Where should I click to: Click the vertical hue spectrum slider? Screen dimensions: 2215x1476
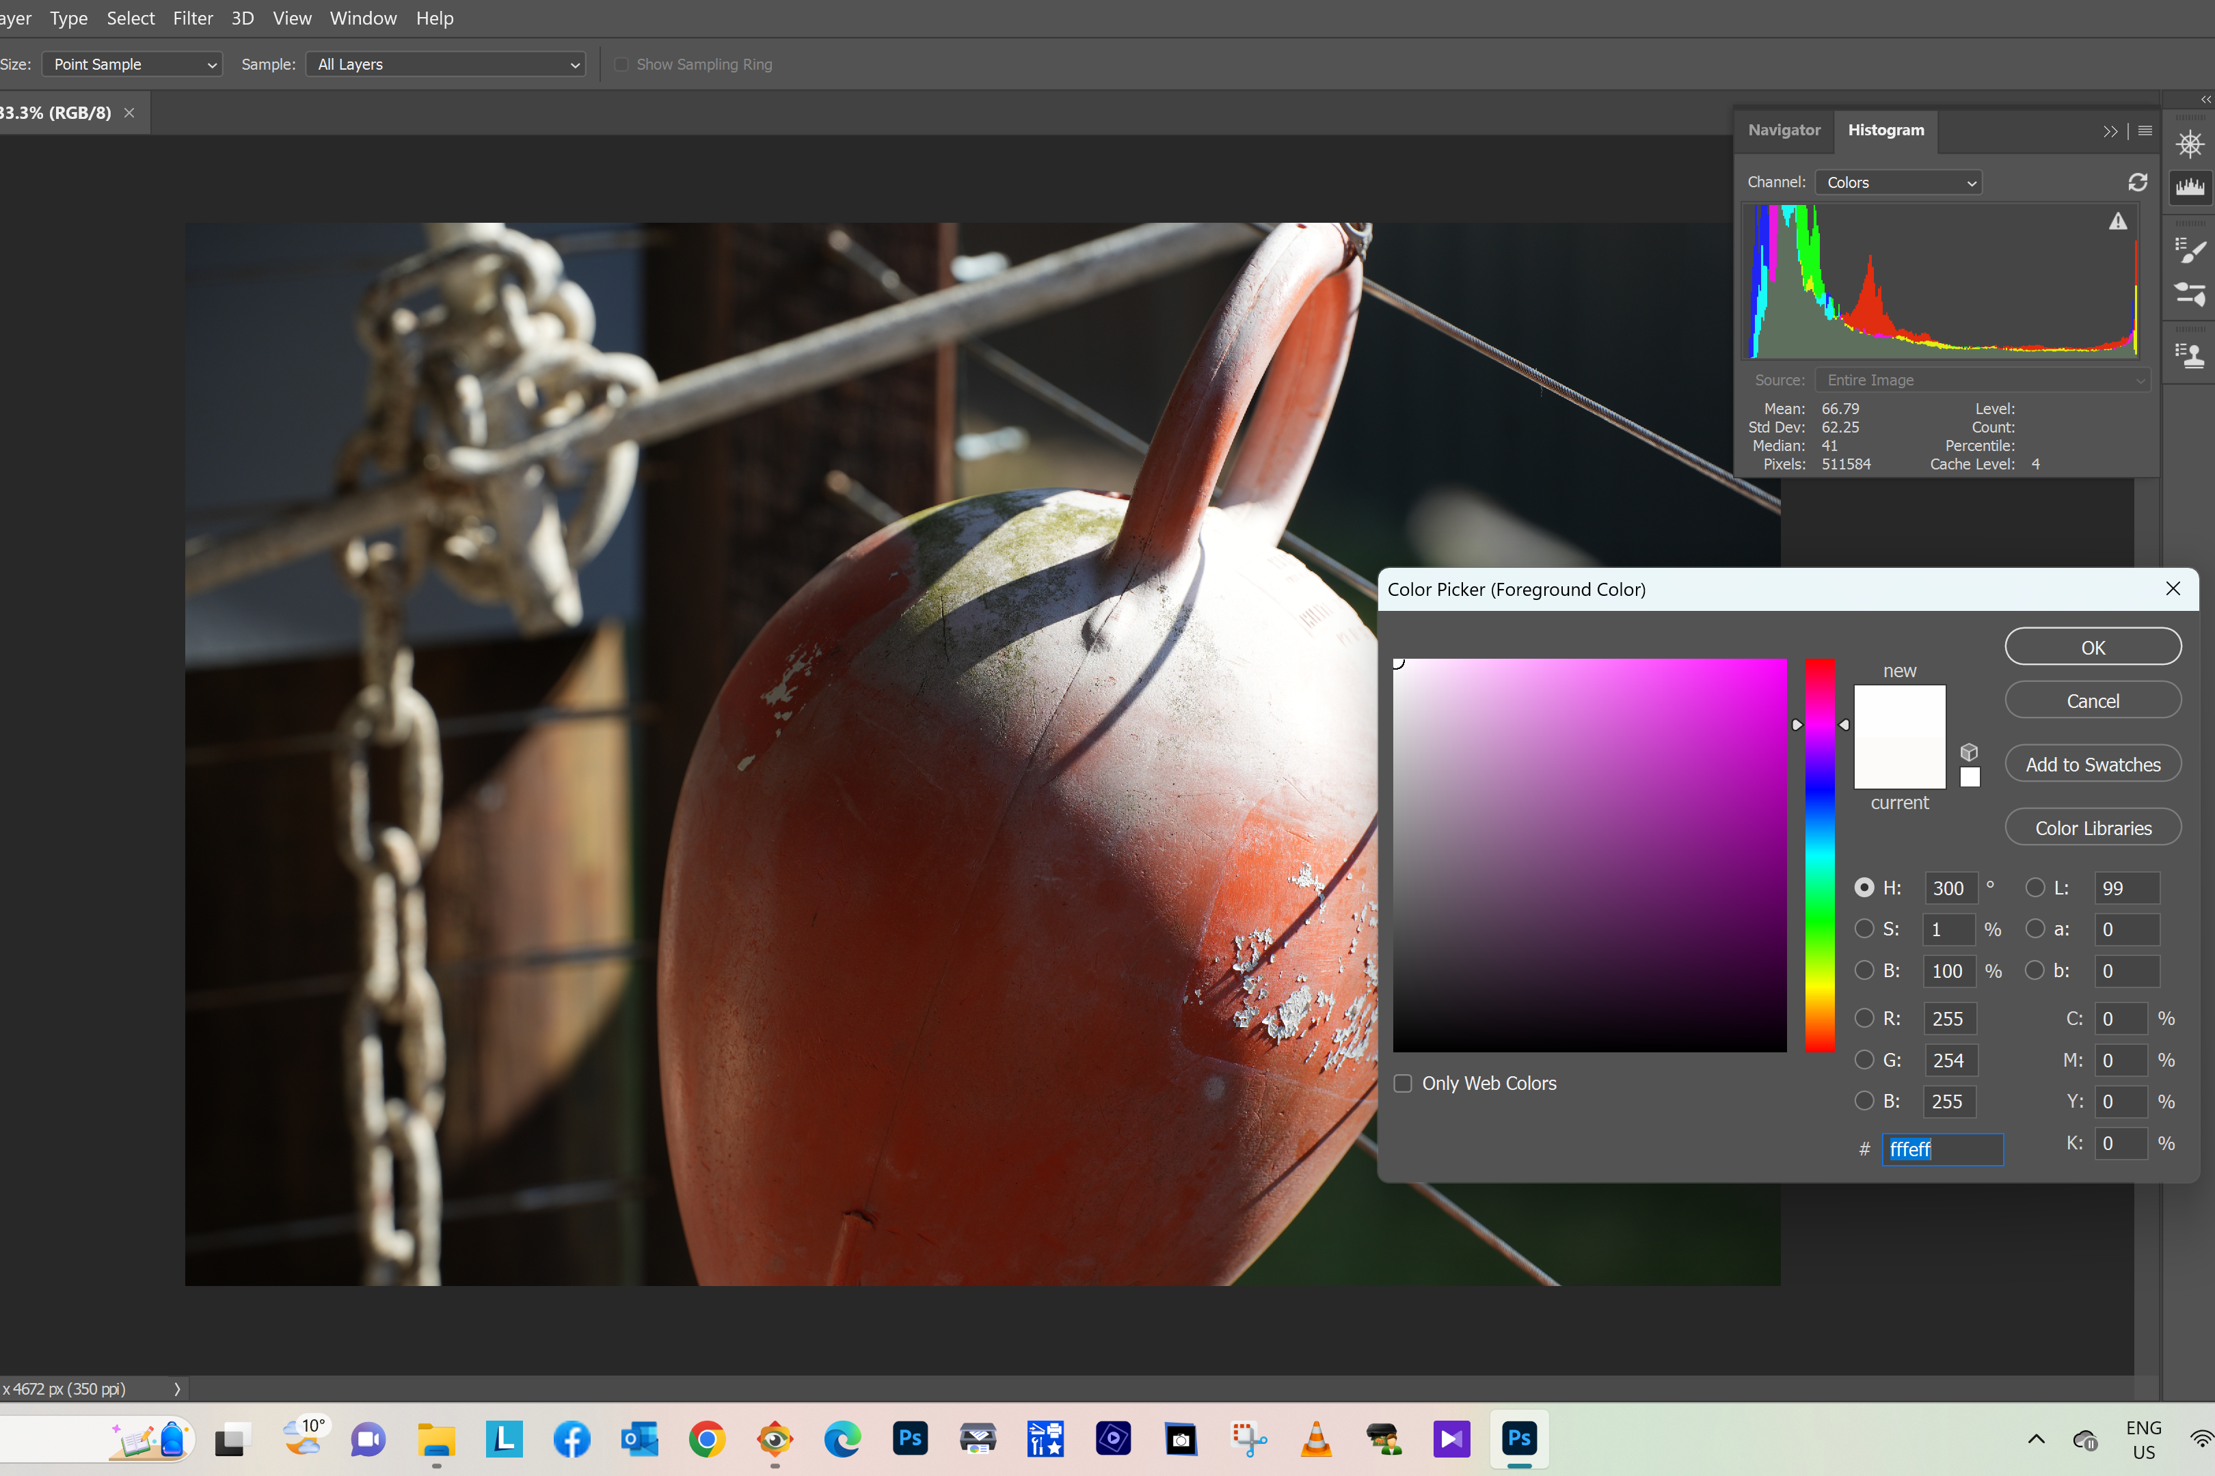pyautogui.click(x=1819, y=855)
